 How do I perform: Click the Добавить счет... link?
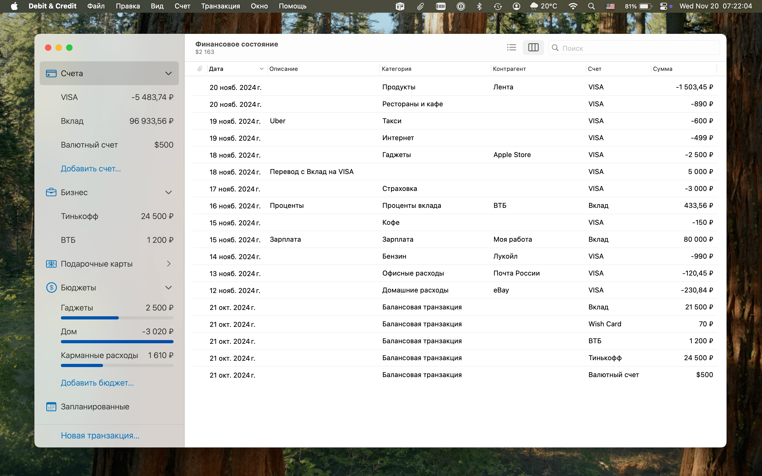click(x=91, y=168)
